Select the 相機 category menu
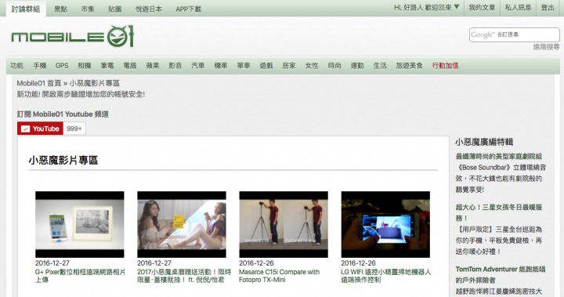The image size is (564, 297). [85, 66]
